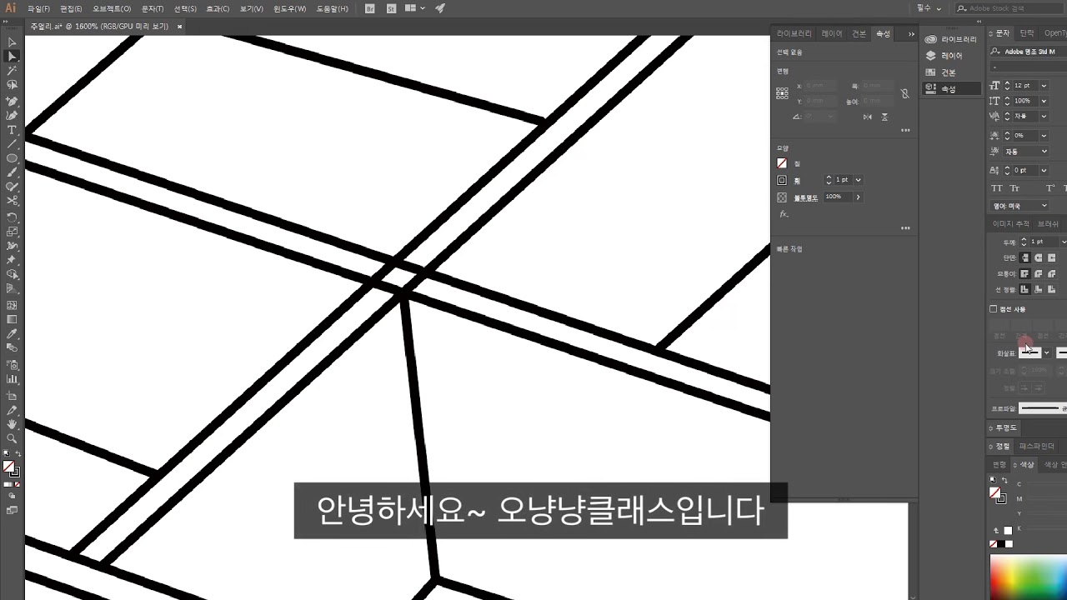Open the arrowhead start dropdown

tap(1046, 352)
